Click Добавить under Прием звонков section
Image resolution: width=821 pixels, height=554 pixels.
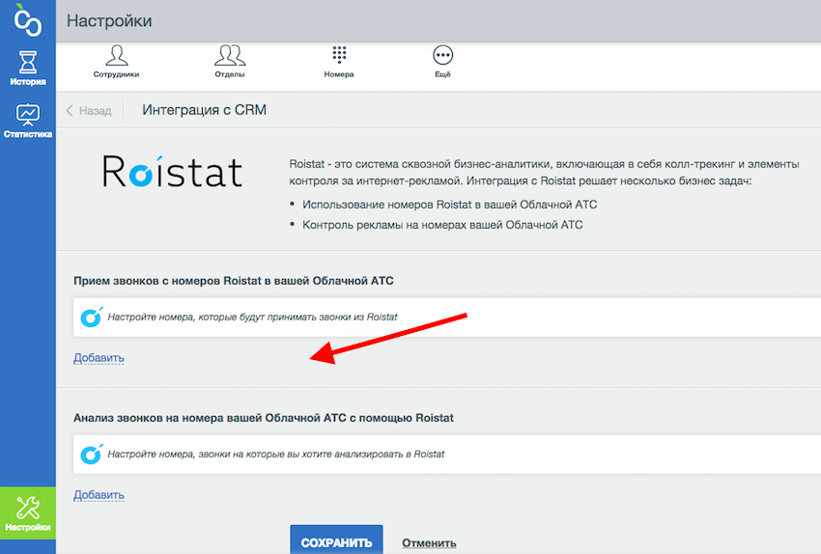click(99, 358)
